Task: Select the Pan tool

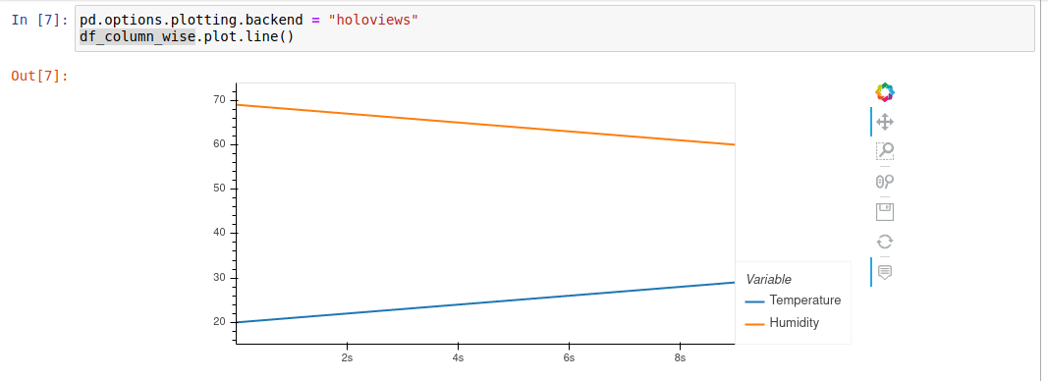Action: click(884, 122)
